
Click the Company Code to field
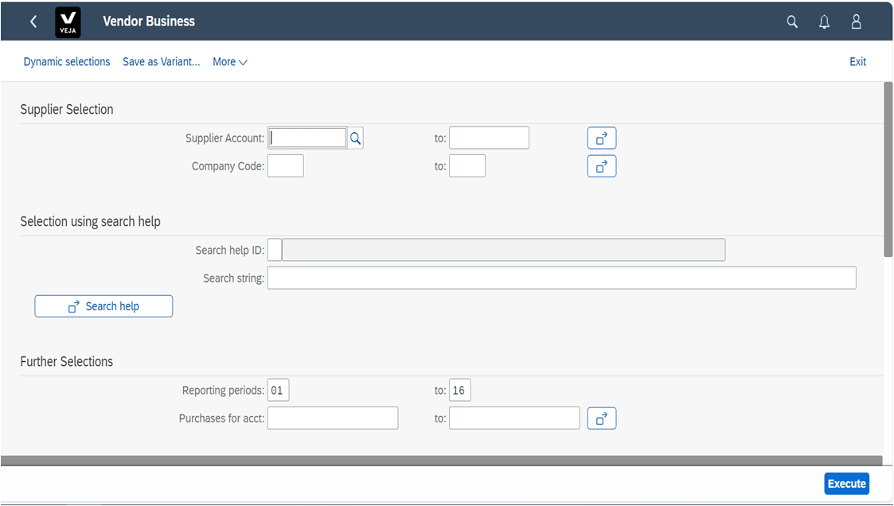click(467, 165)
